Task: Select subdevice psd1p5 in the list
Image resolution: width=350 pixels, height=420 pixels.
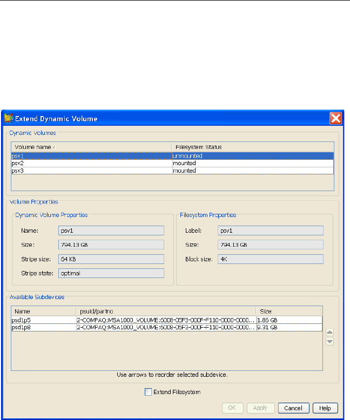Action: point(43,320)
